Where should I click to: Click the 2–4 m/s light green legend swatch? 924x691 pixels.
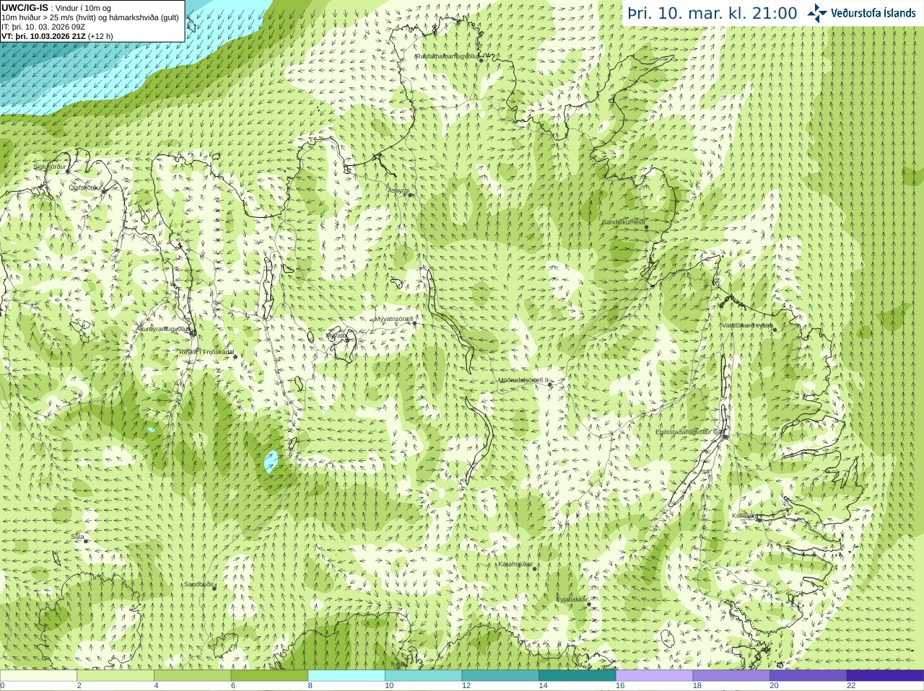pyautogui.click(x=115, y=676)
